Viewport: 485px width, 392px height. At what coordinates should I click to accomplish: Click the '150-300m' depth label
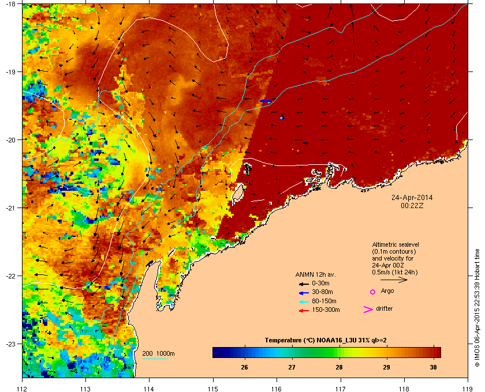(x=326, y=310)
